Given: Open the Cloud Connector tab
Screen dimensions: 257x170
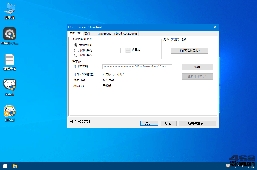Looking at the screenshot, I should tap(125, 33).
